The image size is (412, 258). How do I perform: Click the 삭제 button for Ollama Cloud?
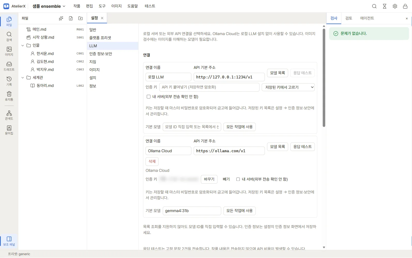[152, 162]
